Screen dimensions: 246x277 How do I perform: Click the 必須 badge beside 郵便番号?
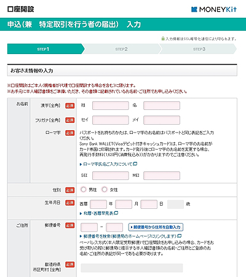click(x=70, y=225)
